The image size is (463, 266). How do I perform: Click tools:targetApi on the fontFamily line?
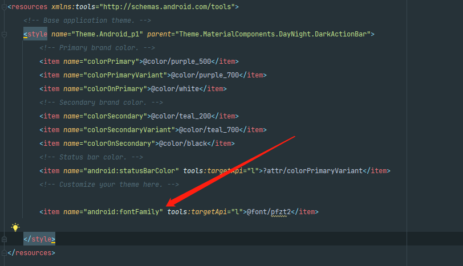197,212
